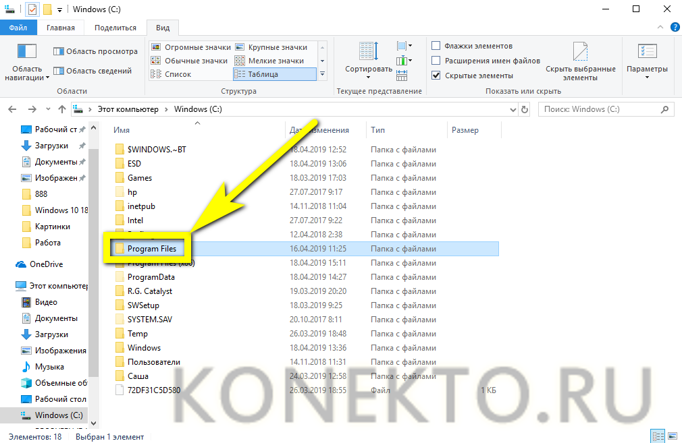
Task: Select Крупные значки layout
Action: click(x=271, y=47)
